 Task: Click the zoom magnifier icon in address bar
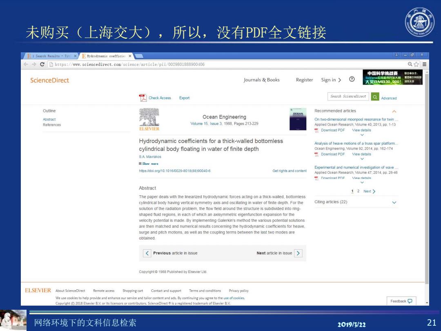pos(410,65)
